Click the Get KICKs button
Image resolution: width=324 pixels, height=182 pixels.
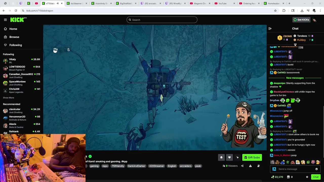coord(301,20)
